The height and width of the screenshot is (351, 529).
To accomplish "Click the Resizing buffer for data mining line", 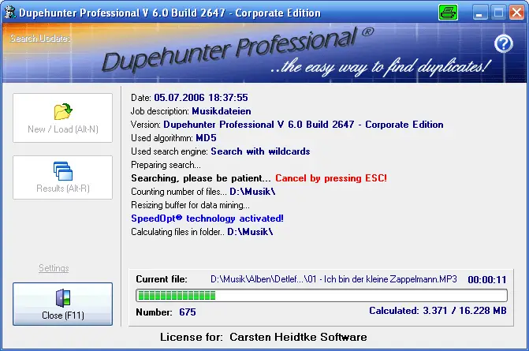I will [x=190, y=205].
